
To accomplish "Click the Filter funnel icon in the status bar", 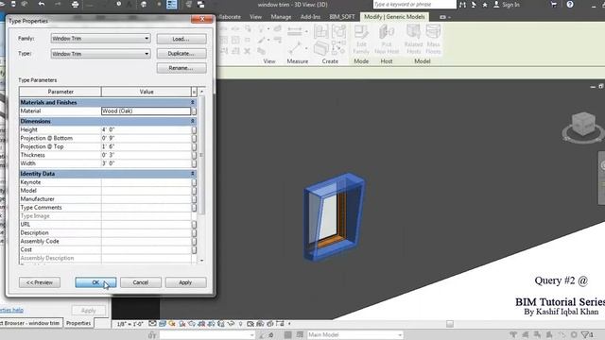I will point(585,334).
